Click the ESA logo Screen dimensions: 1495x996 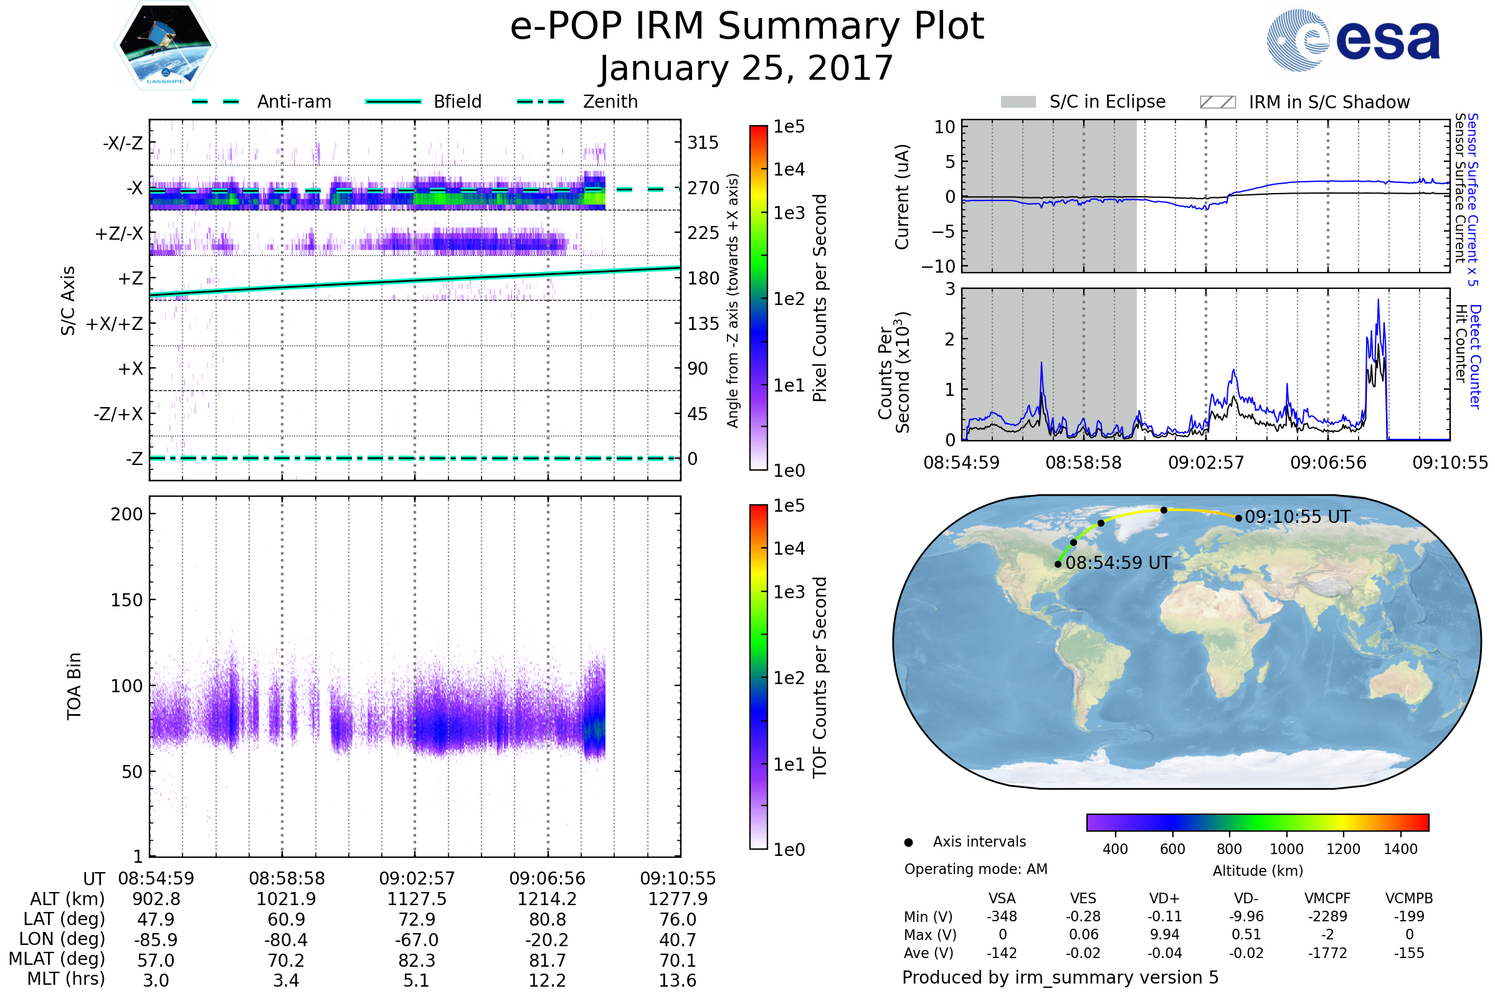coord(1354,40)
